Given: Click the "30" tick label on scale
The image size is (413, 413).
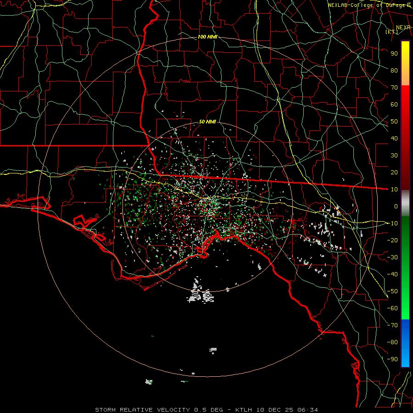Looking at the screenshot, I should [394, 156].
